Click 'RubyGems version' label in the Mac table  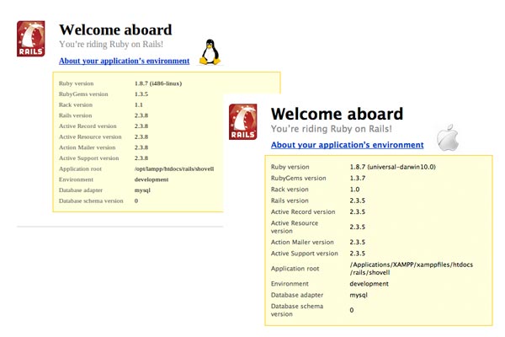click(x=299, y=178)
